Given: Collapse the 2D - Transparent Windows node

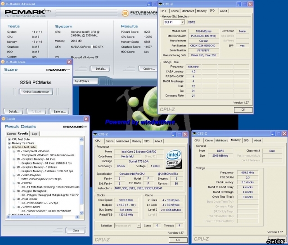Looking at the screenshot, I should 14,151.
